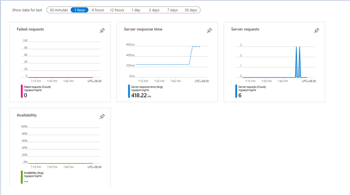The width and height of the screenshot is (350, 195).
Task: Click the green Availability line plot
Action: pos(61,163)
